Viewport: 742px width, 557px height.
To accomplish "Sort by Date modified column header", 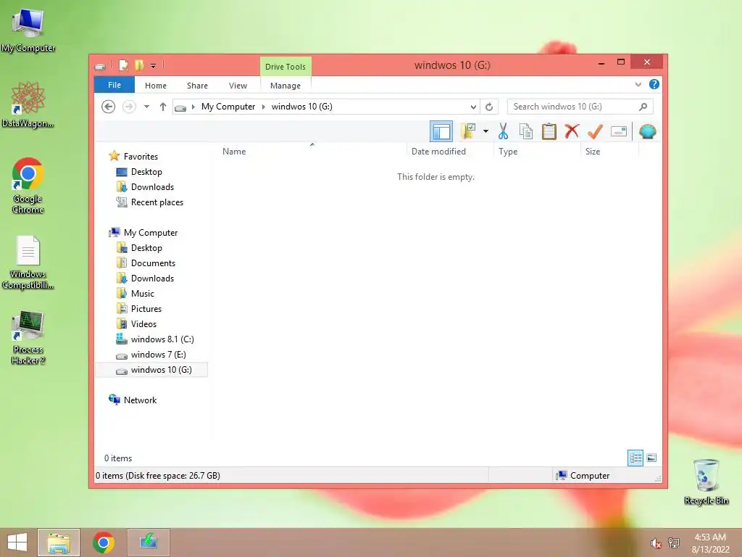I will 449,151.
